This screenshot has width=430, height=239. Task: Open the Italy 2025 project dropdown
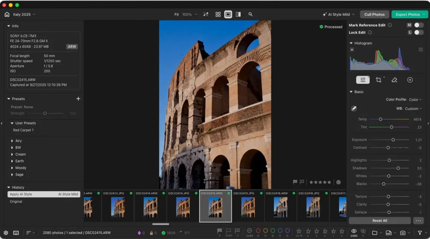tap(24, 14)
